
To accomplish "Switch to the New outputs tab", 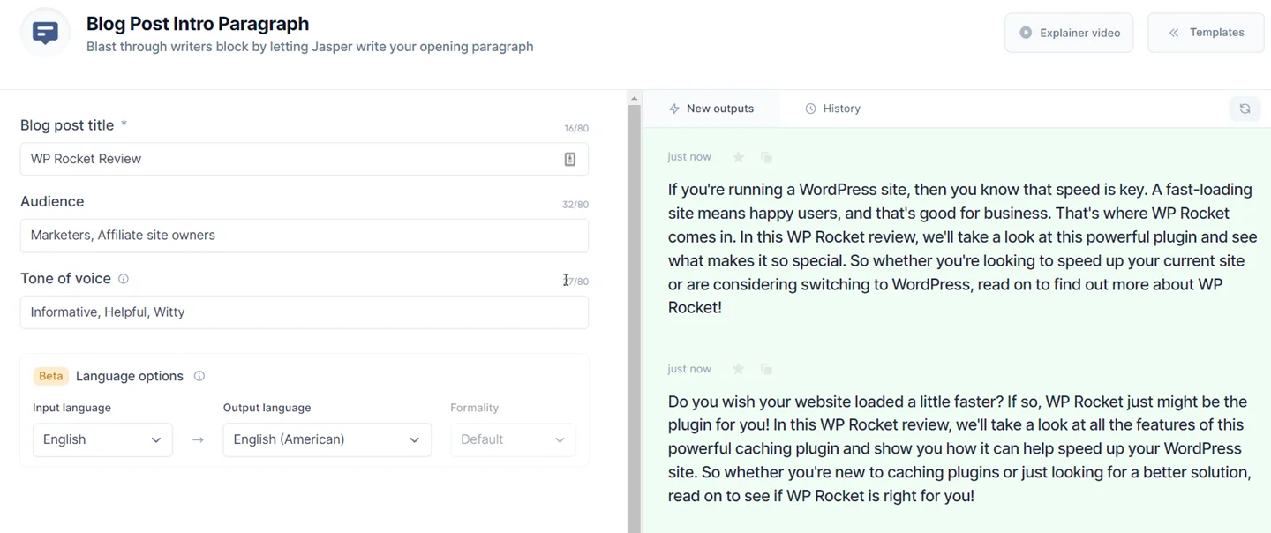I will [x=711, y=109].
